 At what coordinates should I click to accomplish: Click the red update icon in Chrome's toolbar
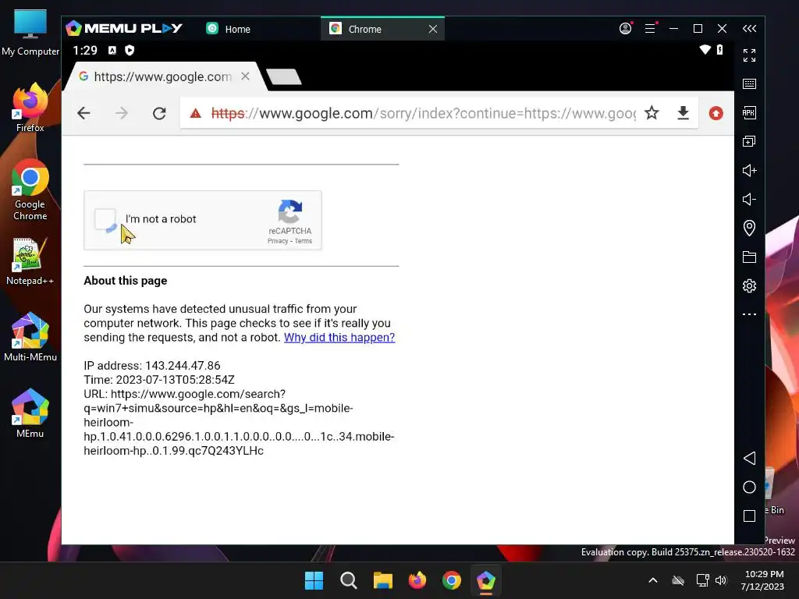716,113
